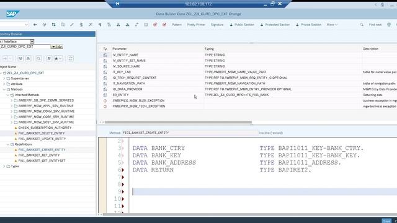Screen dimensions: 397x223
Task: Click the returning icon of the ER_ENTITY row
Action: click(105, 95)
